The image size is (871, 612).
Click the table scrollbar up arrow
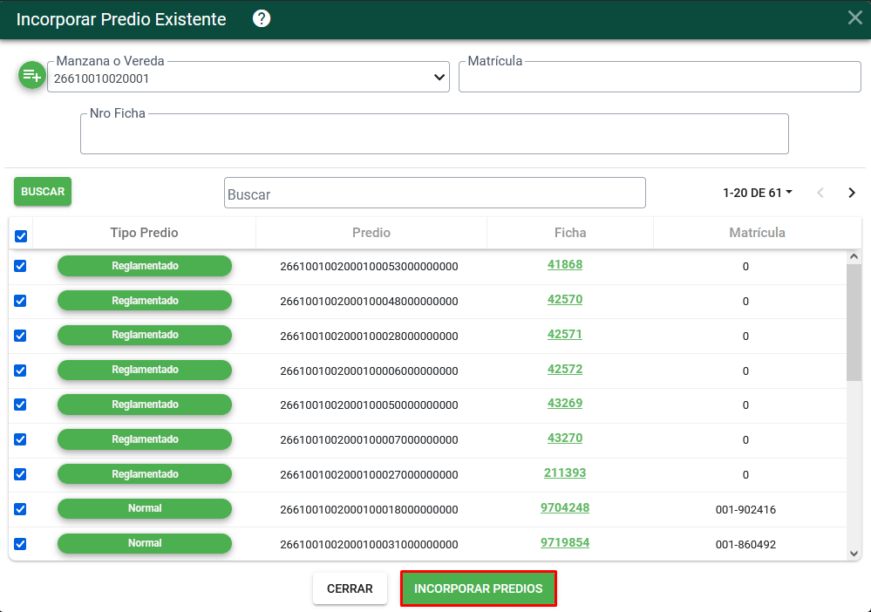(854, 256)
